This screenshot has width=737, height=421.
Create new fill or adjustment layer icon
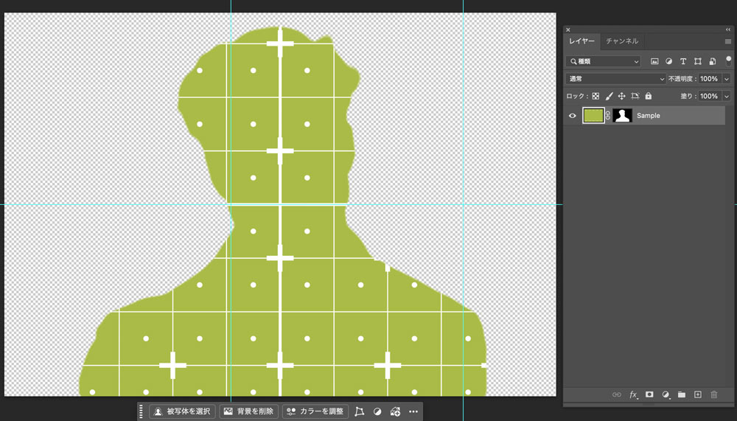[x=666, y=394]
